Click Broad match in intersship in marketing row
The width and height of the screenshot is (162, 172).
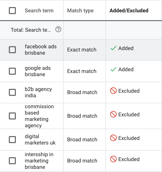(82, 161)
